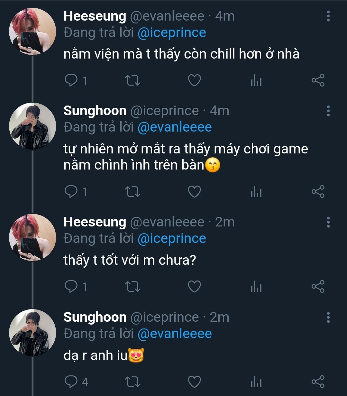The width and height of the screenshot is (347, 396).
Task: Open Heeseung's red-haired profile picture in first tweet
Action: coord(32,32)
